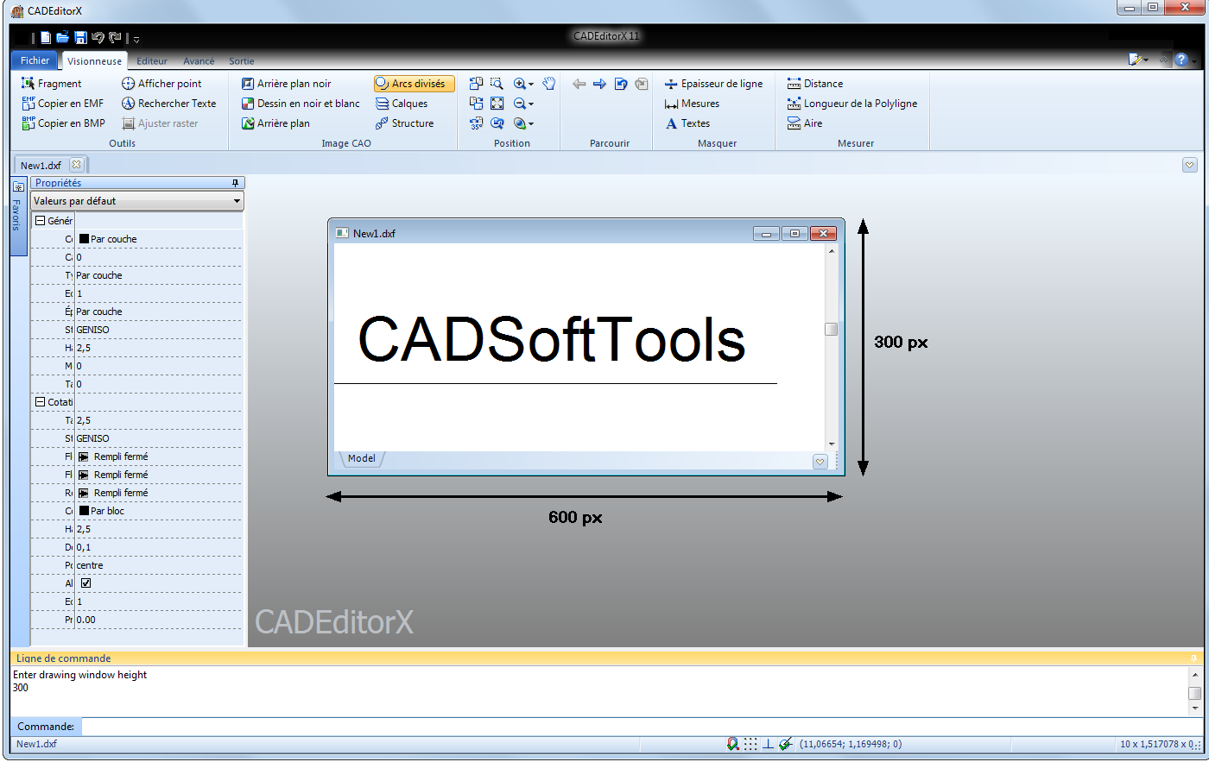Click the Rechercher Texte button

pyautogui.click(x=169, y=103)
